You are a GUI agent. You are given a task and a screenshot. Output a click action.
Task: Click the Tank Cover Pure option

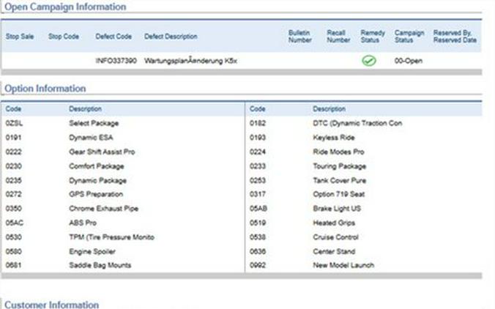(x=339, y=181)
